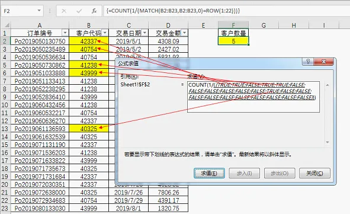Open the 交易日期 filter dropdown

coord(145,33)
